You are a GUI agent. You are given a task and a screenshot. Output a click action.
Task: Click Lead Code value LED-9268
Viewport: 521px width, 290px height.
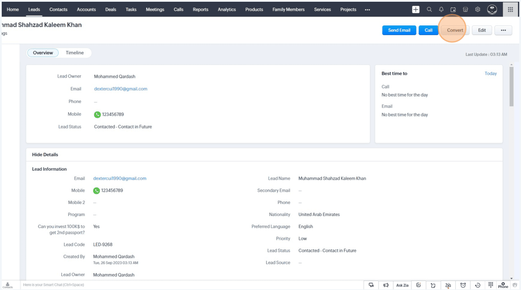tap(103, 245)
